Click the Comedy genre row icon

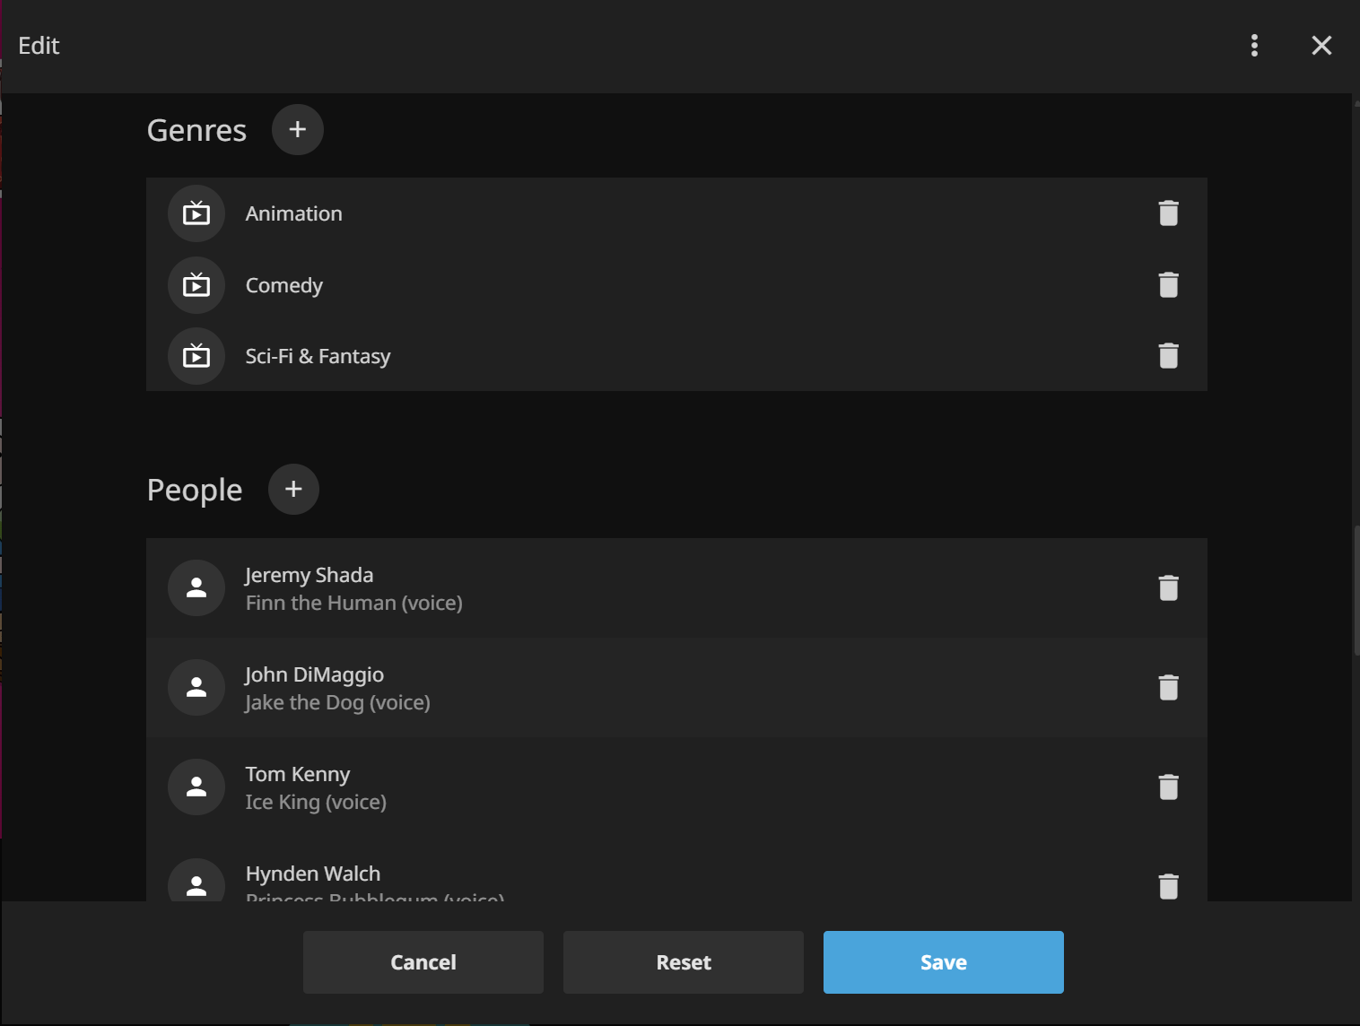[196, 285]
